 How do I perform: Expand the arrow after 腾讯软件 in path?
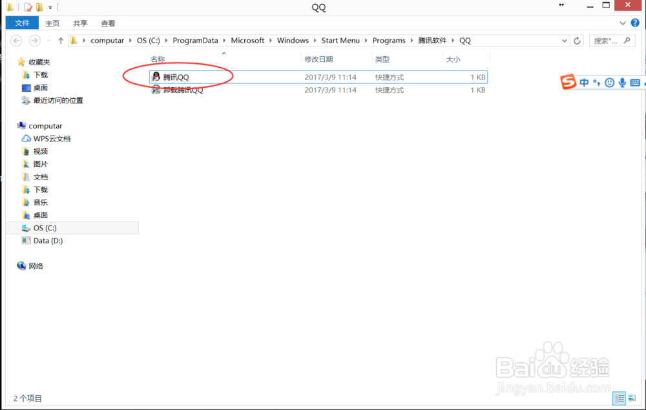click(x=453, y=40)
